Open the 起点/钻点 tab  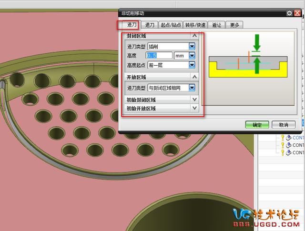tap(171, 25)
